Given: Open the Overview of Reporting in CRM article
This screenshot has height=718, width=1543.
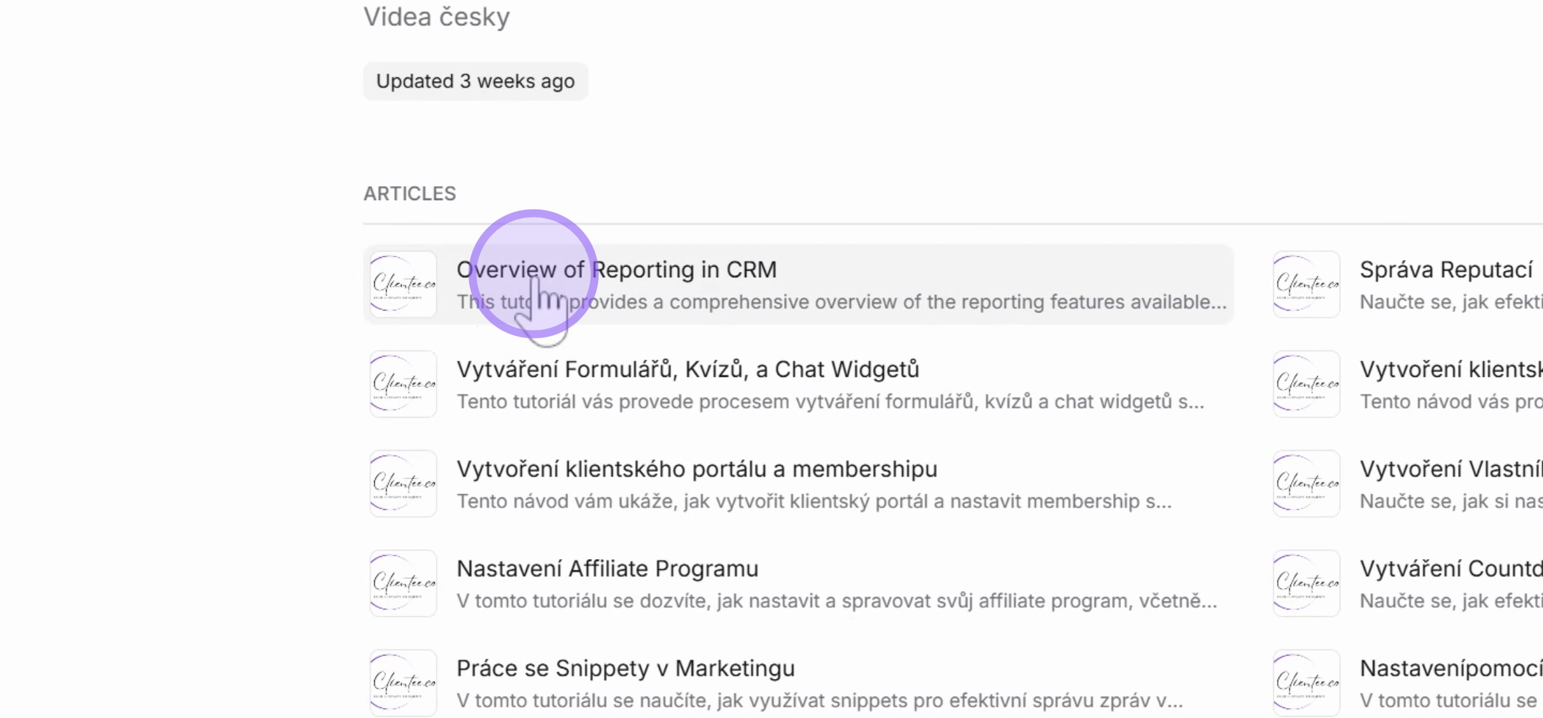Looking at the screenshot, I should click(798, 285).
